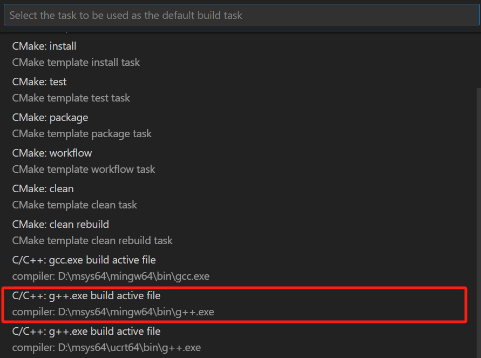Click the CMake template package task description
Viewport: 481px width, 358px height.
click(x=82, y=133)
